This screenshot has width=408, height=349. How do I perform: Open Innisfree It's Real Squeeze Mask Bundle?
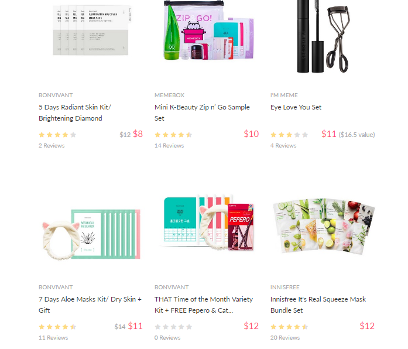click(318, 304)
